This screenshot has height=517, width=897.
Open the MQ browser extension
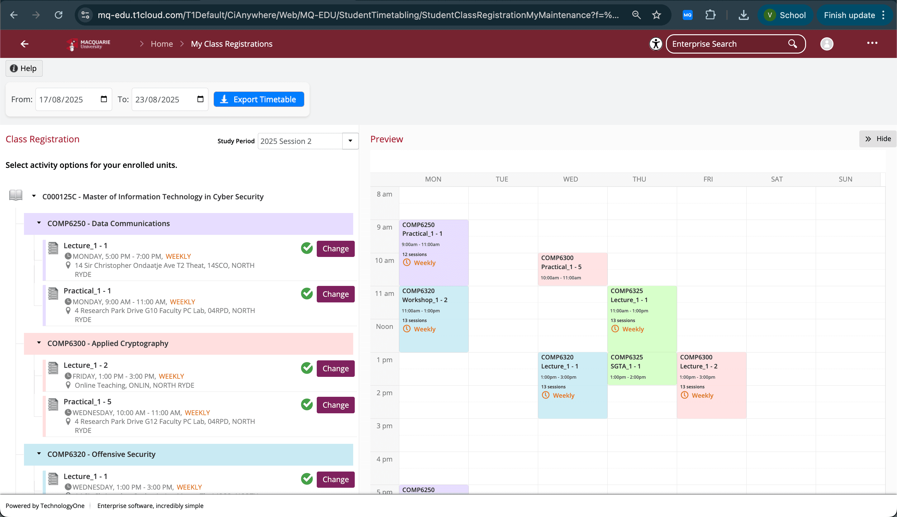(687, 15)
